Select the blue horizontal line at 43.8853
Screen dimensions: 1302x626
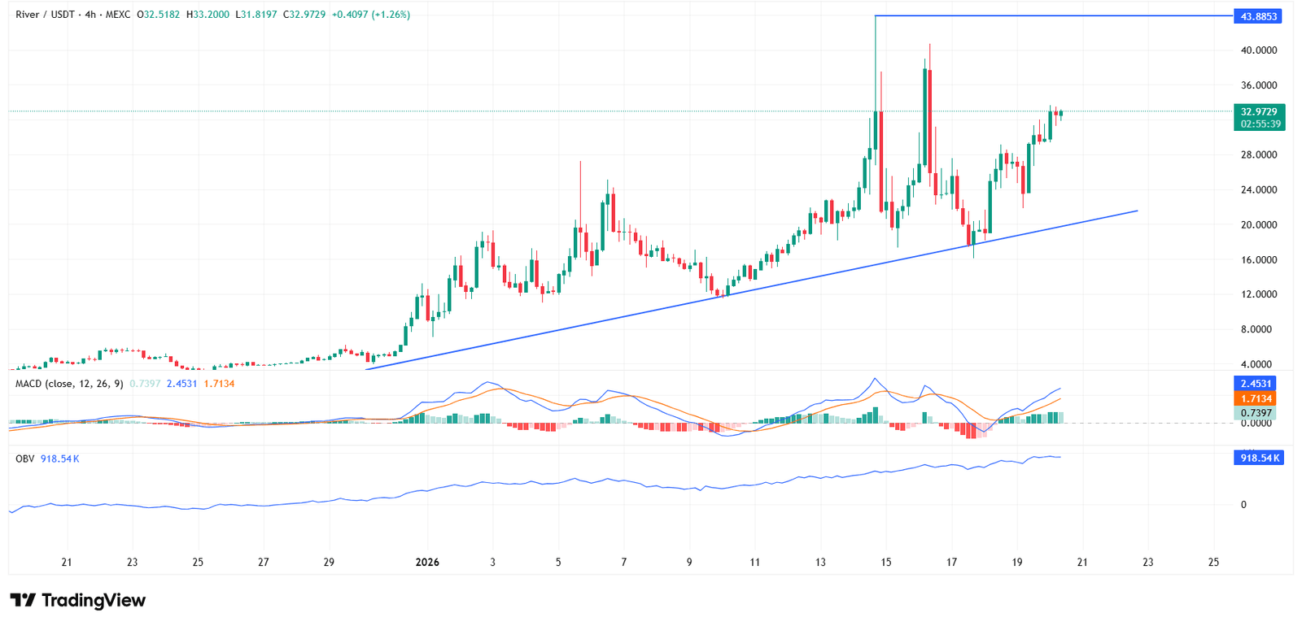[x=1058, y=16]
